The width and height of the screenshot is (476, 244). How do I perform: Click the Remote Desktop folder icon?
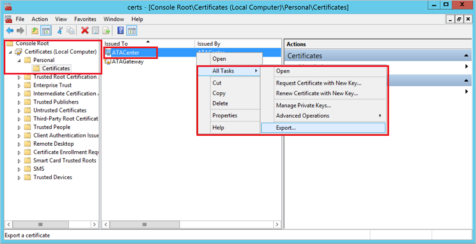27,144
